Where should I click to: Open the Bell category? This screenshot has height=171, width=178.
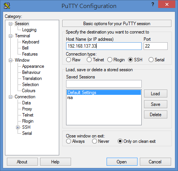click(x=25, y=48)
